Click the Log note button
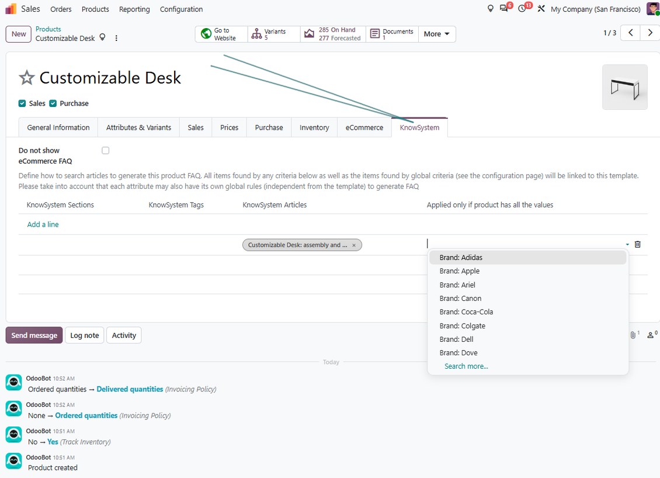This screenshot has height=478, width=660. click(x=84, y=335)
